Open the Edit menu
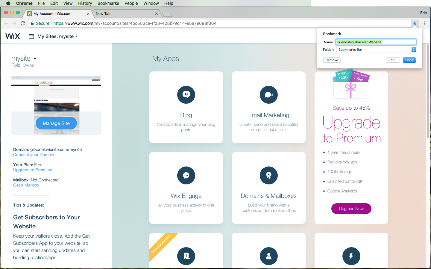The height and width of the screenshot is (269, 431). 54,3
